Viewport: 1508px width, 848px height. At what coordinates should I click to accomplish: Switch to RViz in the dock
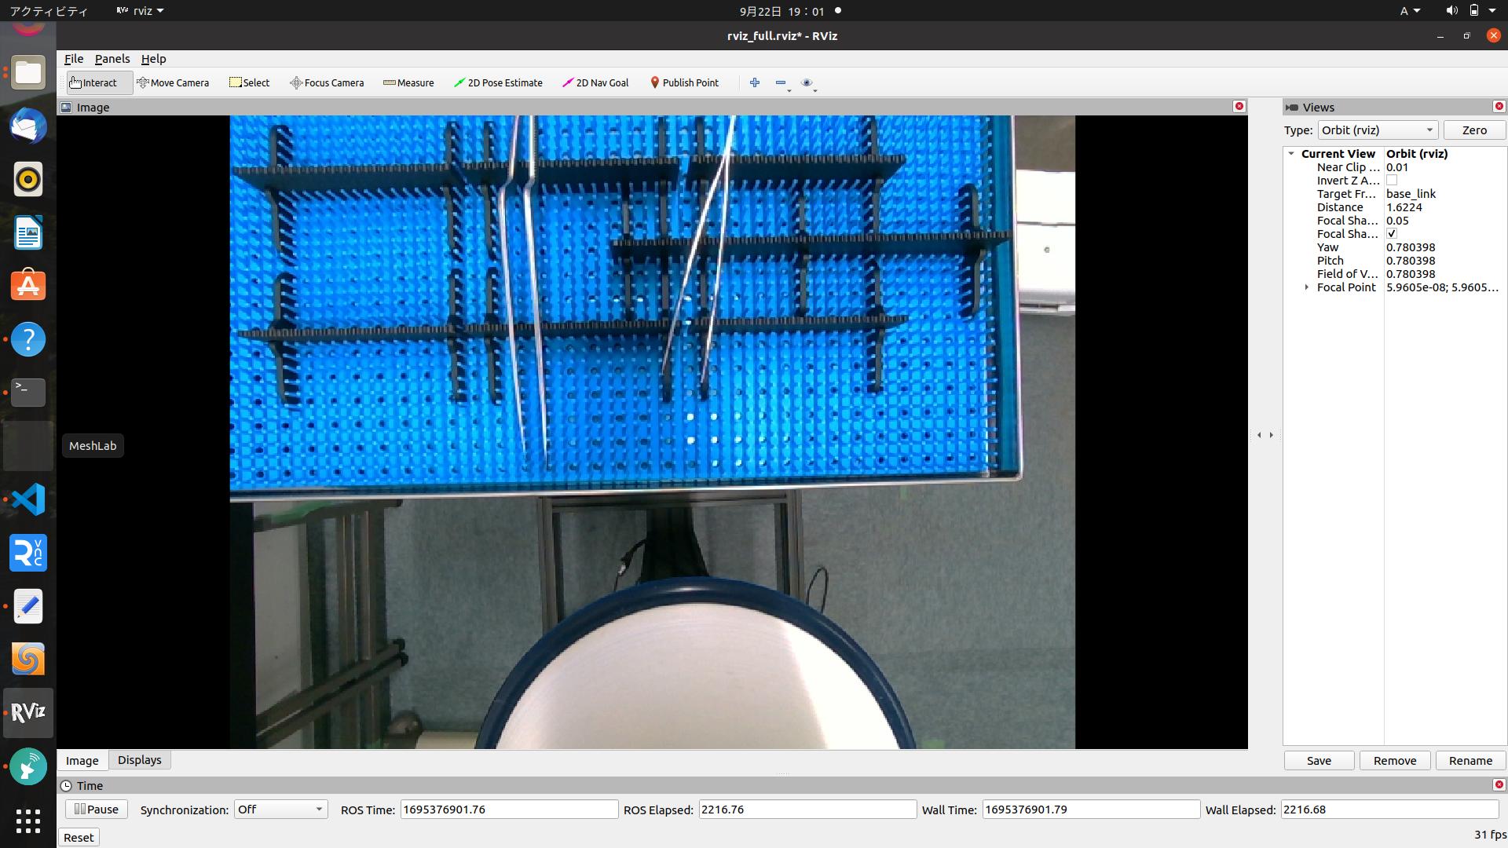(x=28, y=713)
